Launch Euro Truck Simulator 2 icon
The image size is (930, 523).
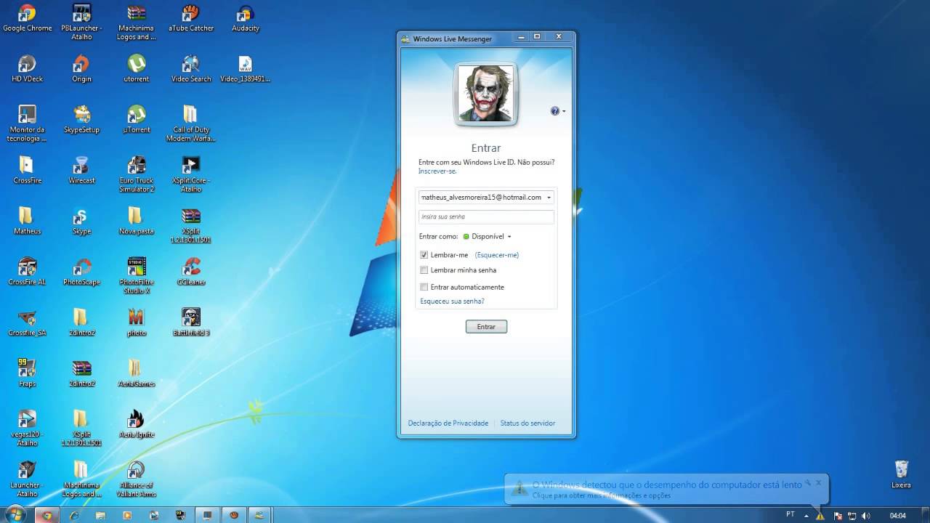point(136,175)
